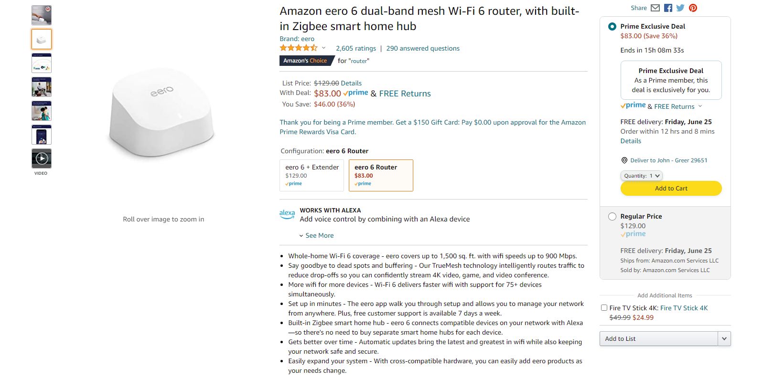Share the product on Twitter
The width and height of the screenshot is (774, 379).
point(680,8)
